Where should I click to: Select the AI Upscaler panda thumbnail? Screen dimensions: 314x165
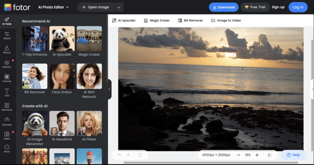coord(62,39)
